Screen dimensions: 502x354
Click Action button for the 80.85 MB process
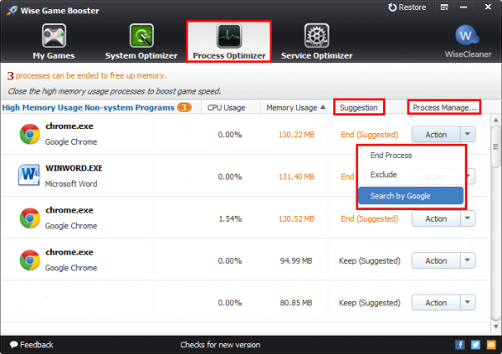coord(436,303)
